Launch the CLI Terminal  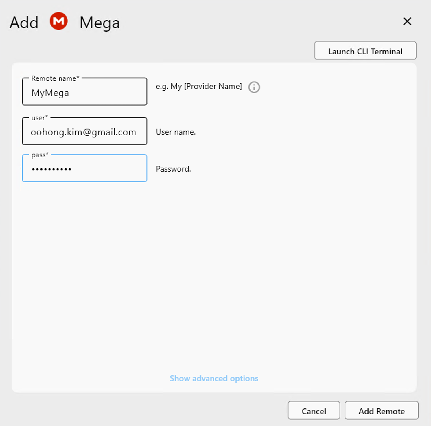pyautogui.click(x=365, y=51)
